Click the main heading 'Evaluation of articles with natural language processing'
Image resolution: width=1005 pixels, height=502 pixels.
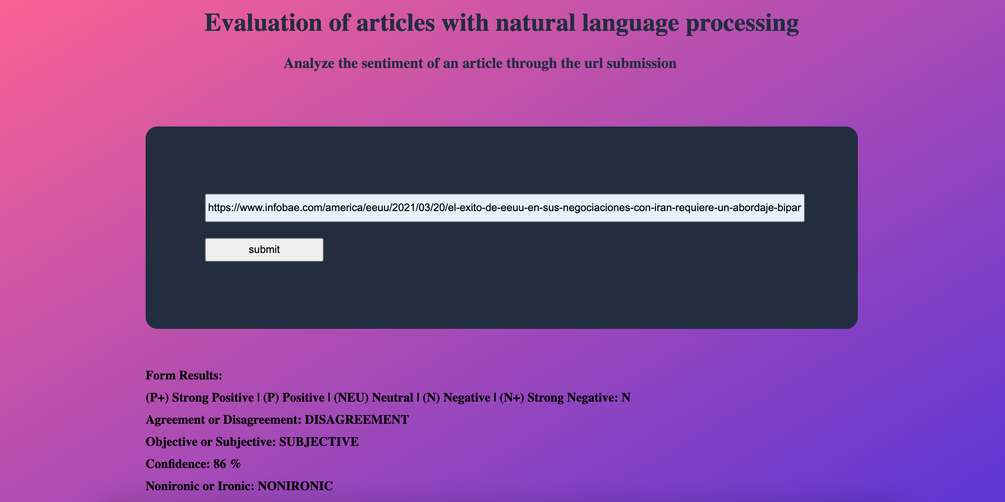coord(501,23)
